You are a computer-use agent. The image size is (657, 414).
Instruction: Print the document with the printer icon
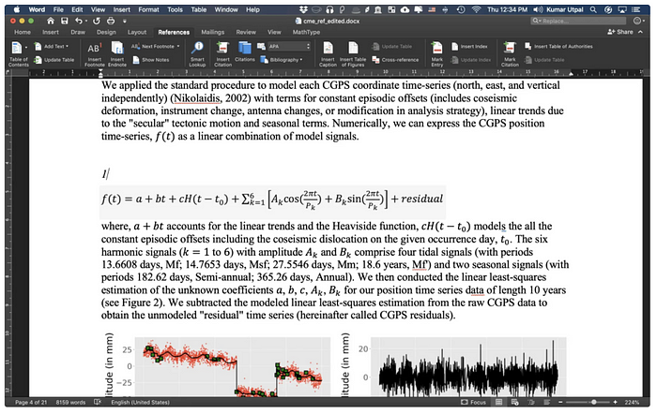click(x=111, y=21)
